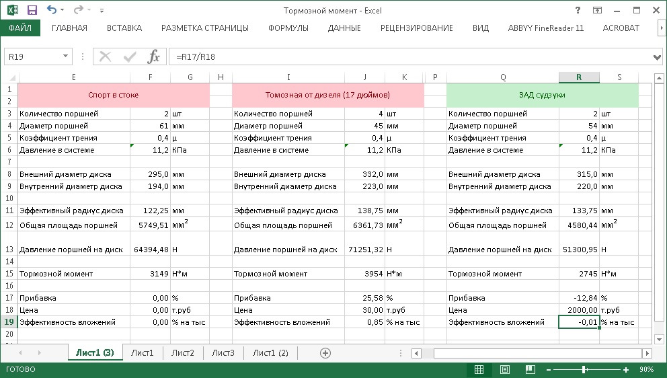Open the green ФАЙЛ button
The image size is (667, 378).
pos(20,28)
